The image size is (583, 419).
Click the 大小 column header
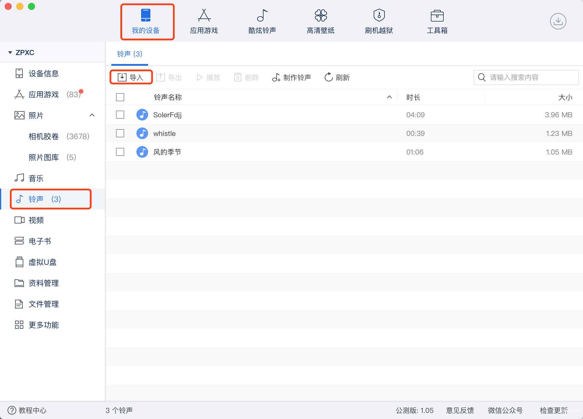click(x=565, y=97)
